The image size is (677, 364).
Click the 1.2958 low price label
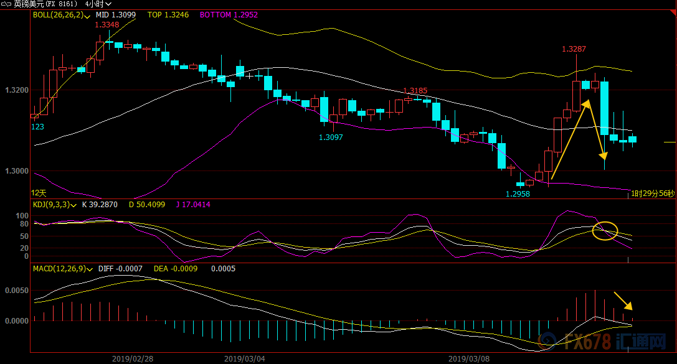coord(518,194)
